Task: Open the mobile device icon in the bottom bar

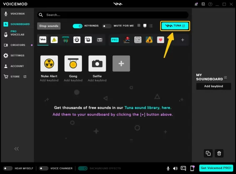Action: coord(192,168)
